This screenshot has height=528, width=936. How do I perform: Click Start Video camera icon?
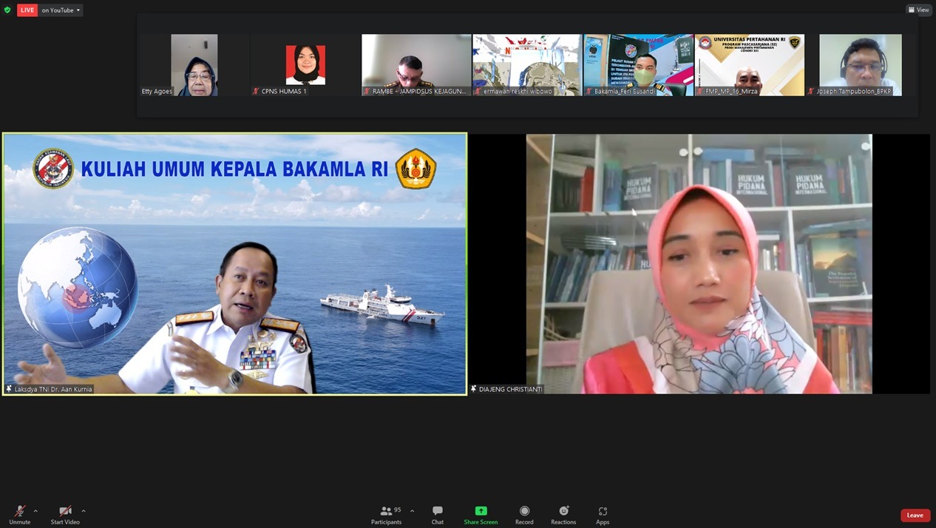click(65, 511)
